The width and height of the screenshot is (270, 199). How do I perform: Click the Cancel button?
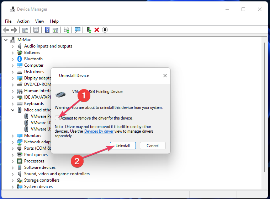pyautogui.click(x=153, y=145)
